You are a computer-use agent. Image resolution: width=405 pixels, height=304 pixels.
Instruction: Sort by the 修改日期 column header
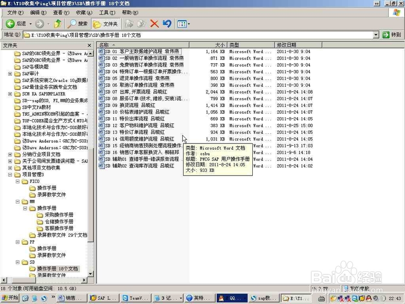(x=298, y=45)
